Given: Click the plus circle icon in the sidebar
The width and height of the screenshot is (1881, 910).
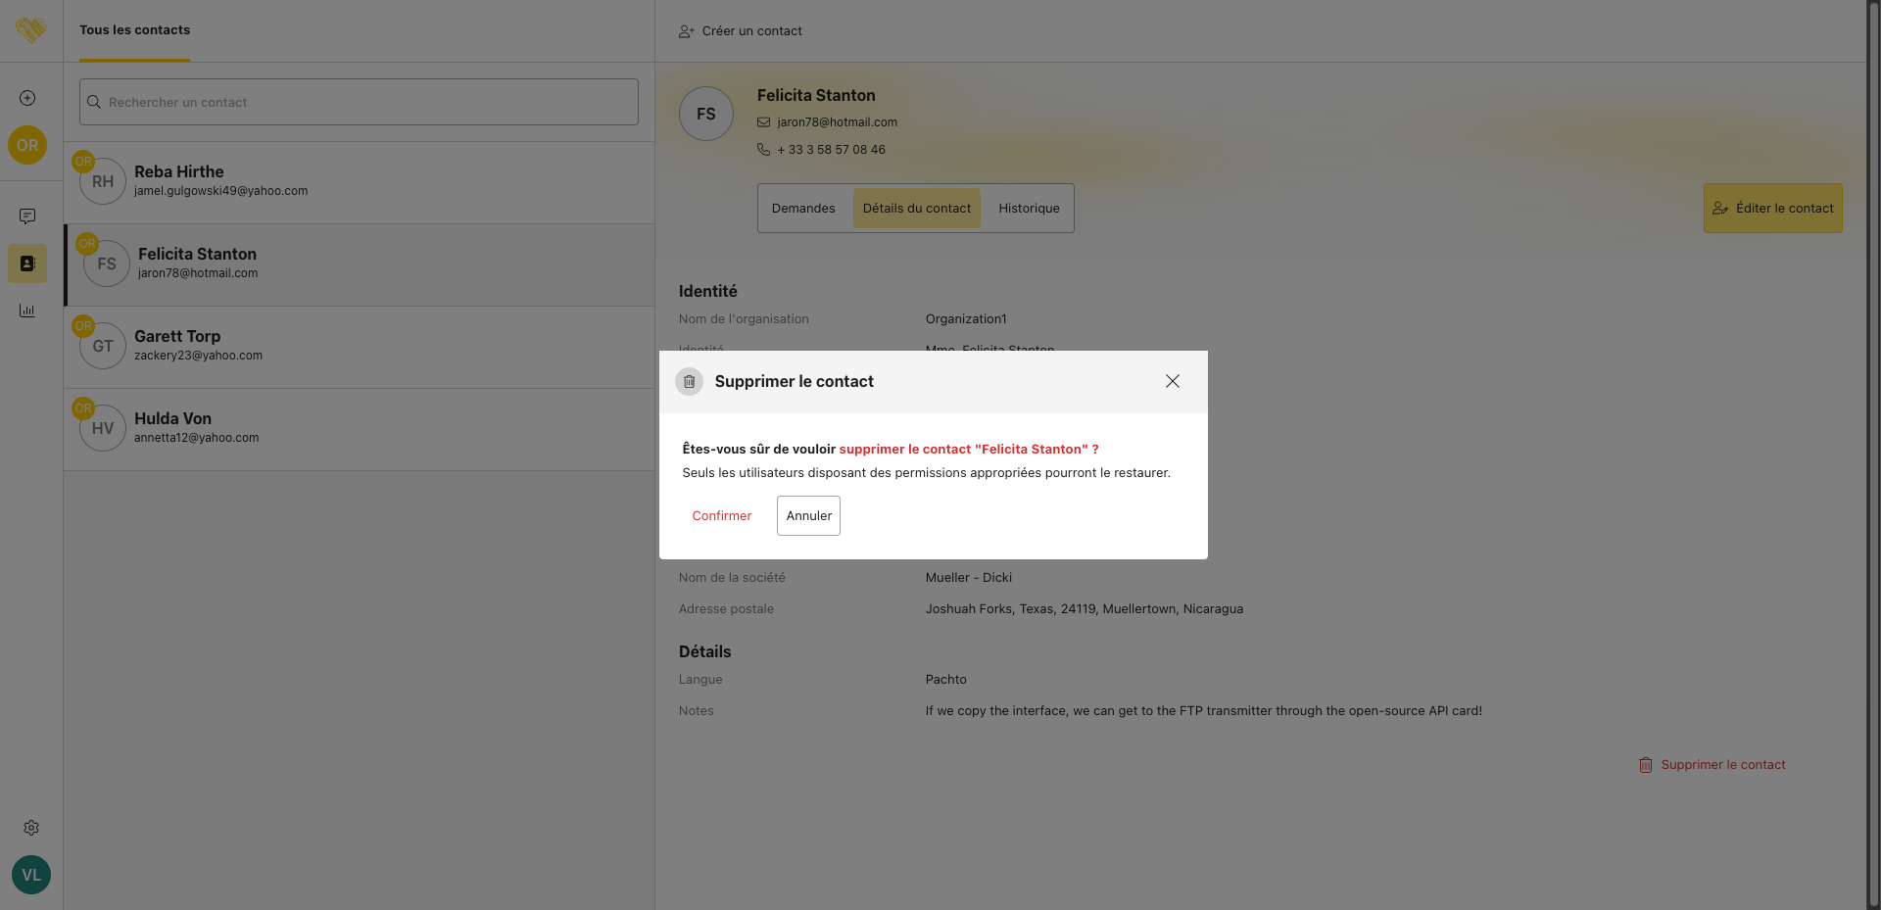Looking at the screenshot, I should [27, 98].
